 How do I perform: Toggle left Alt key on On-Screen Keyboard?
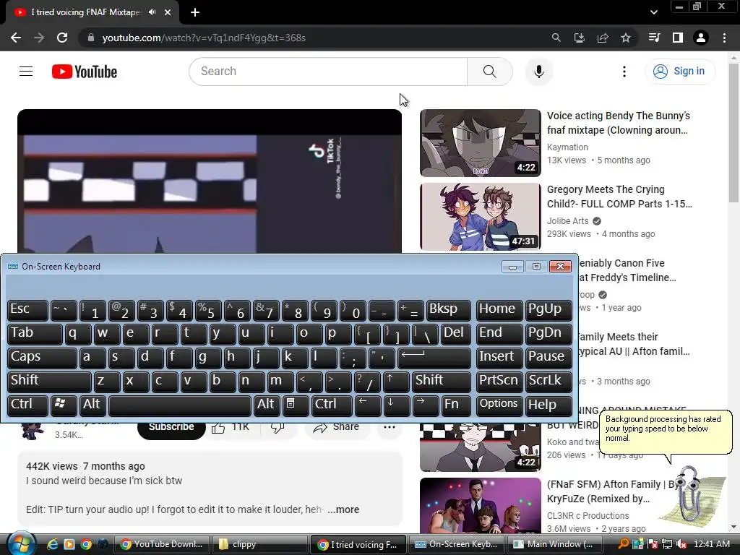tap(92, 405)
